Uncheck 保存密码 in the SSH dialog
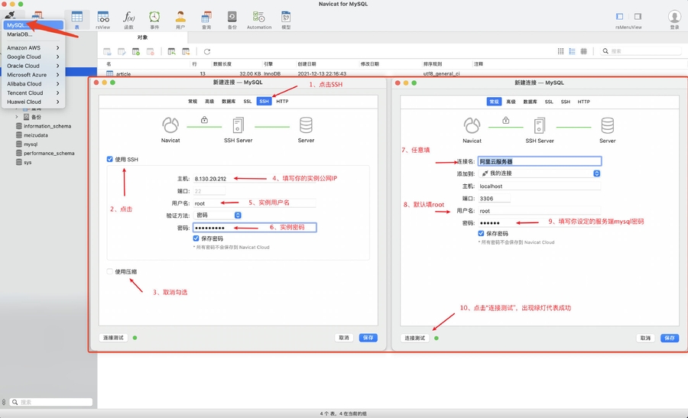Screen dimensions: 688x418 click(x=196, y=238)
